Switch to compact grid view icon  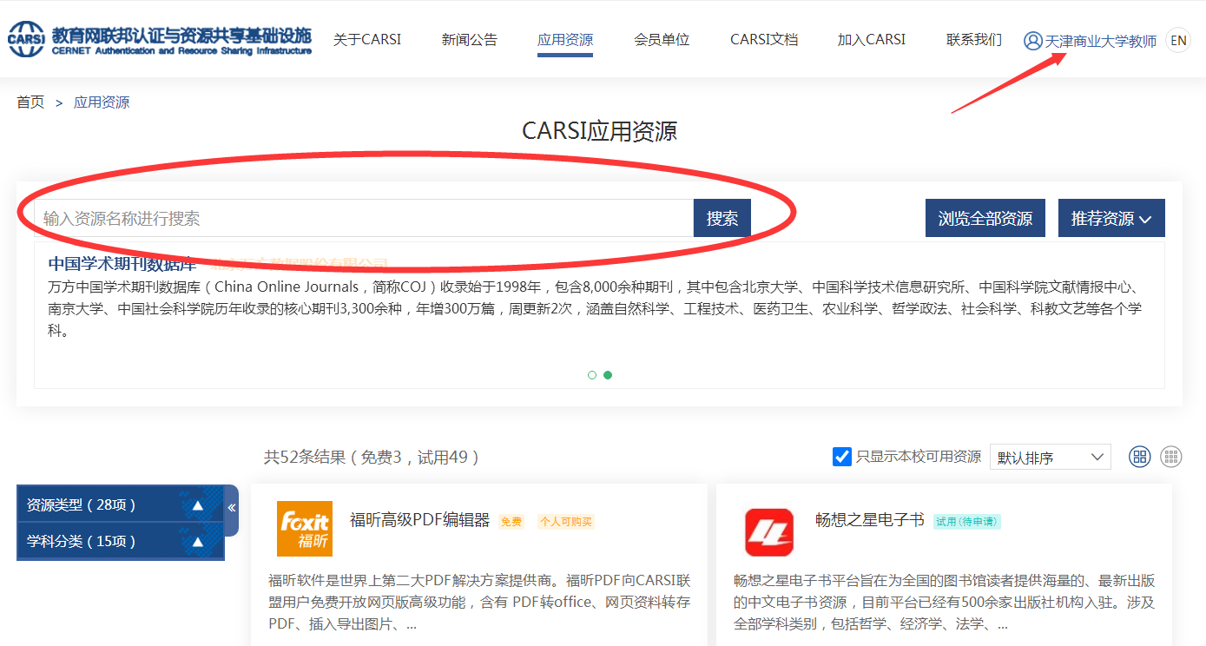(x=1171, y=457)
